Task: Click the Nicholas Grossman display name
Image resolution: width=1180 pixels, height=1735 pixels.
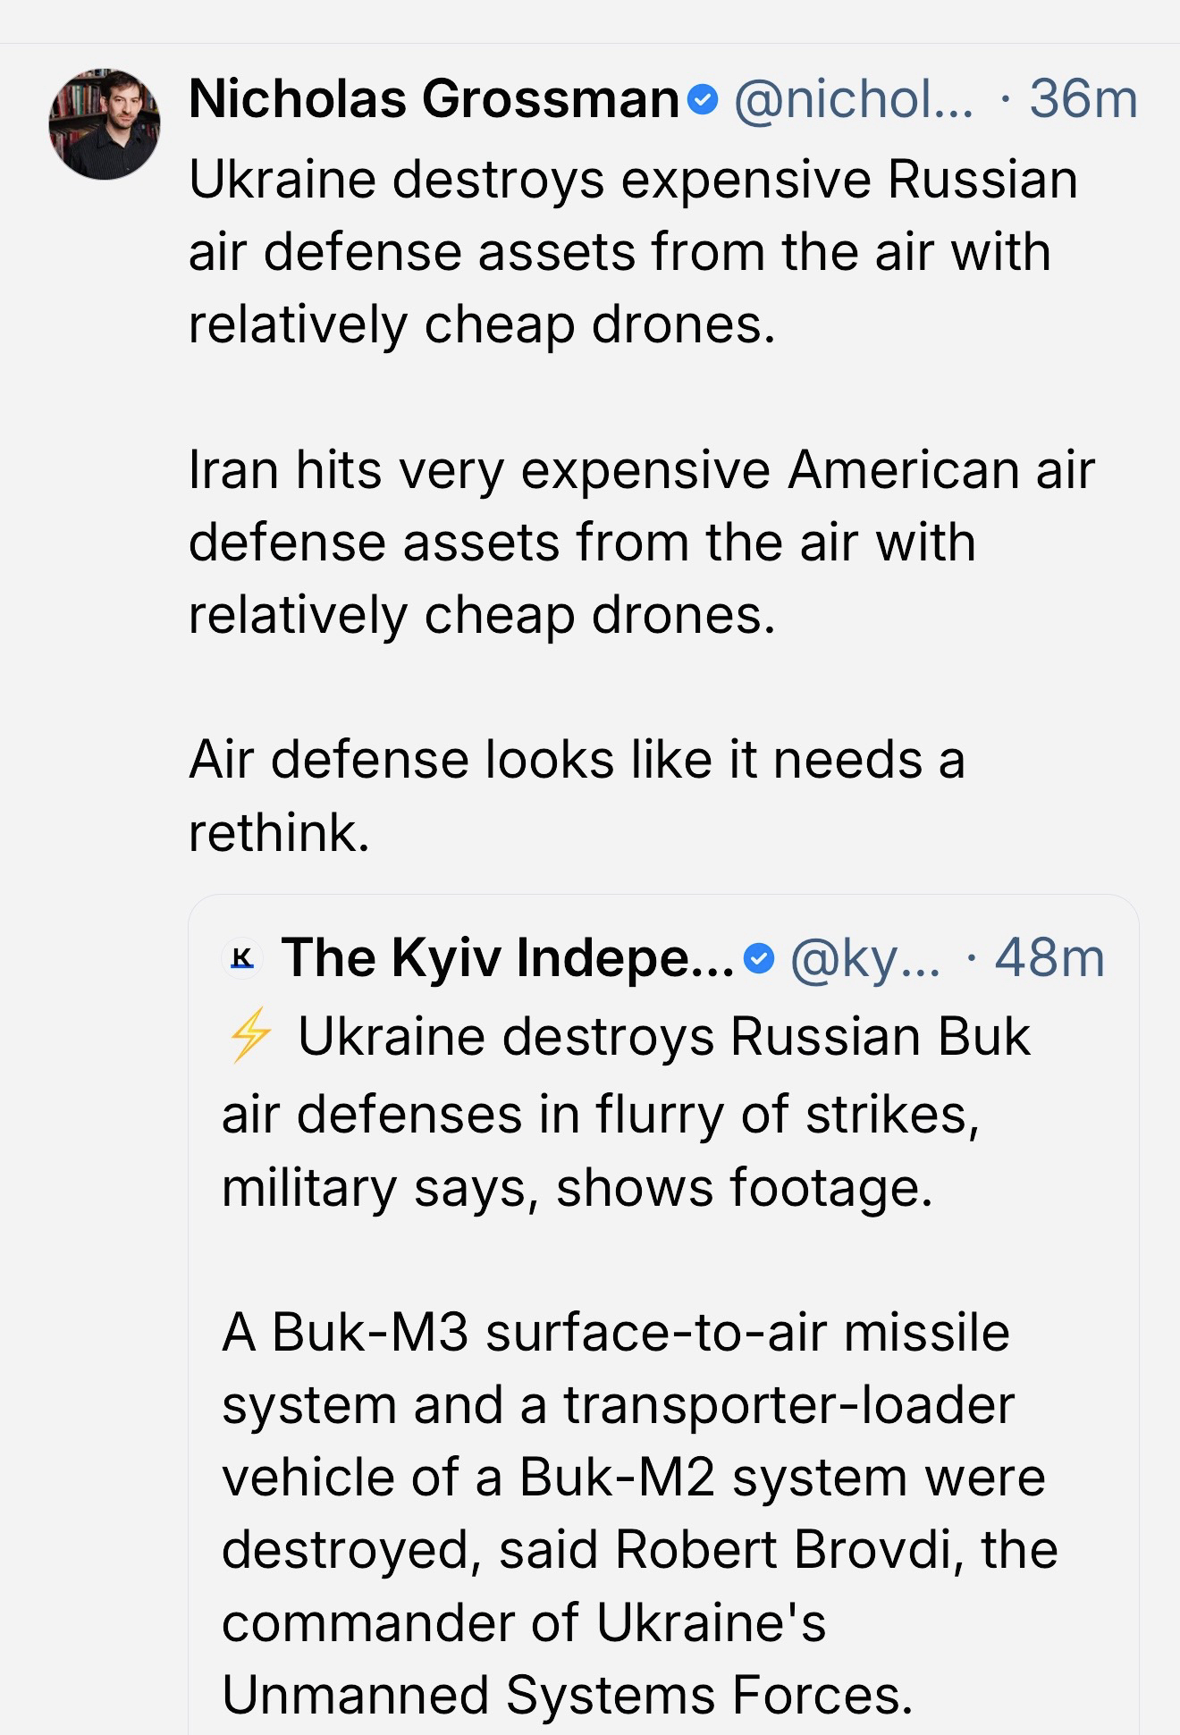Action: pyautogui.click(x=434, y=99)
